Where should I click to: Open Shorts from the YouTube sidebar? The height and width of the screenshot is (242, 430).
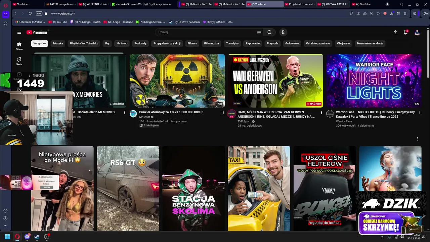(19, 61)
